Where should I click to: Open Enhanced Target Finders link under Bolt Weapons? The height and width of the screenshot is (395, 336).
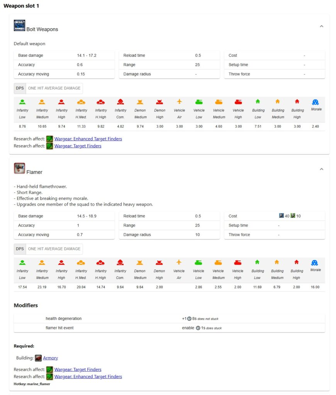[x=88, y=139]
